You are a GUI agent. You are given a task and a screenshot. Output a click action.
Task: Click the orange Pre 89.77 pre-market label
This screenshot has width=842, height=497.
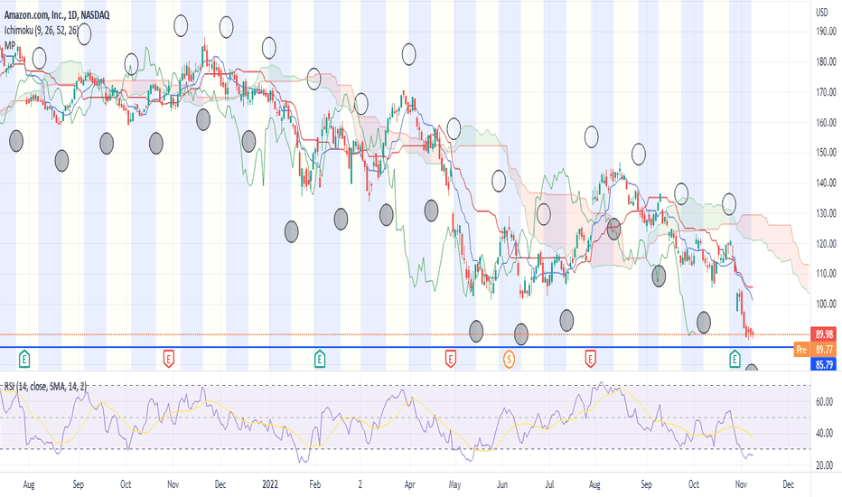pyautogui.click(x=817, y=349)
